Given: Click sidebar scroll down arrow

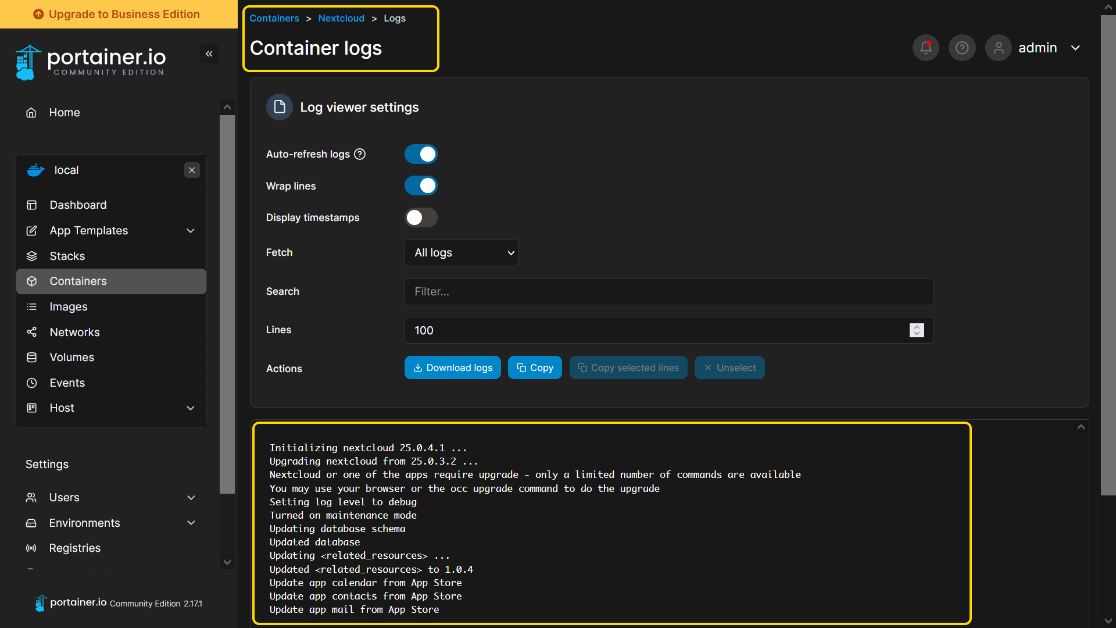Looking at the screenshot, I should pyautogui.click(x=227, y=562).
